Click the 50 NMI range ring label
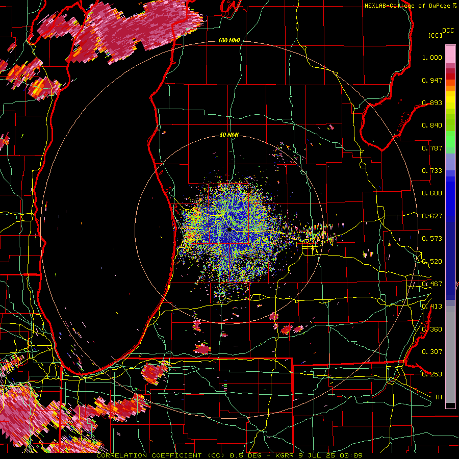Image resolution: width=459 pixels, height=459 pixels. click(229, 135)
